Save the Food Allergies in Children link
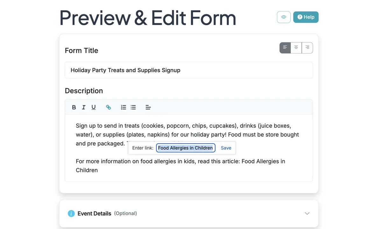The height and width of the screenshot is (229, 382). [x=226, y=148]
